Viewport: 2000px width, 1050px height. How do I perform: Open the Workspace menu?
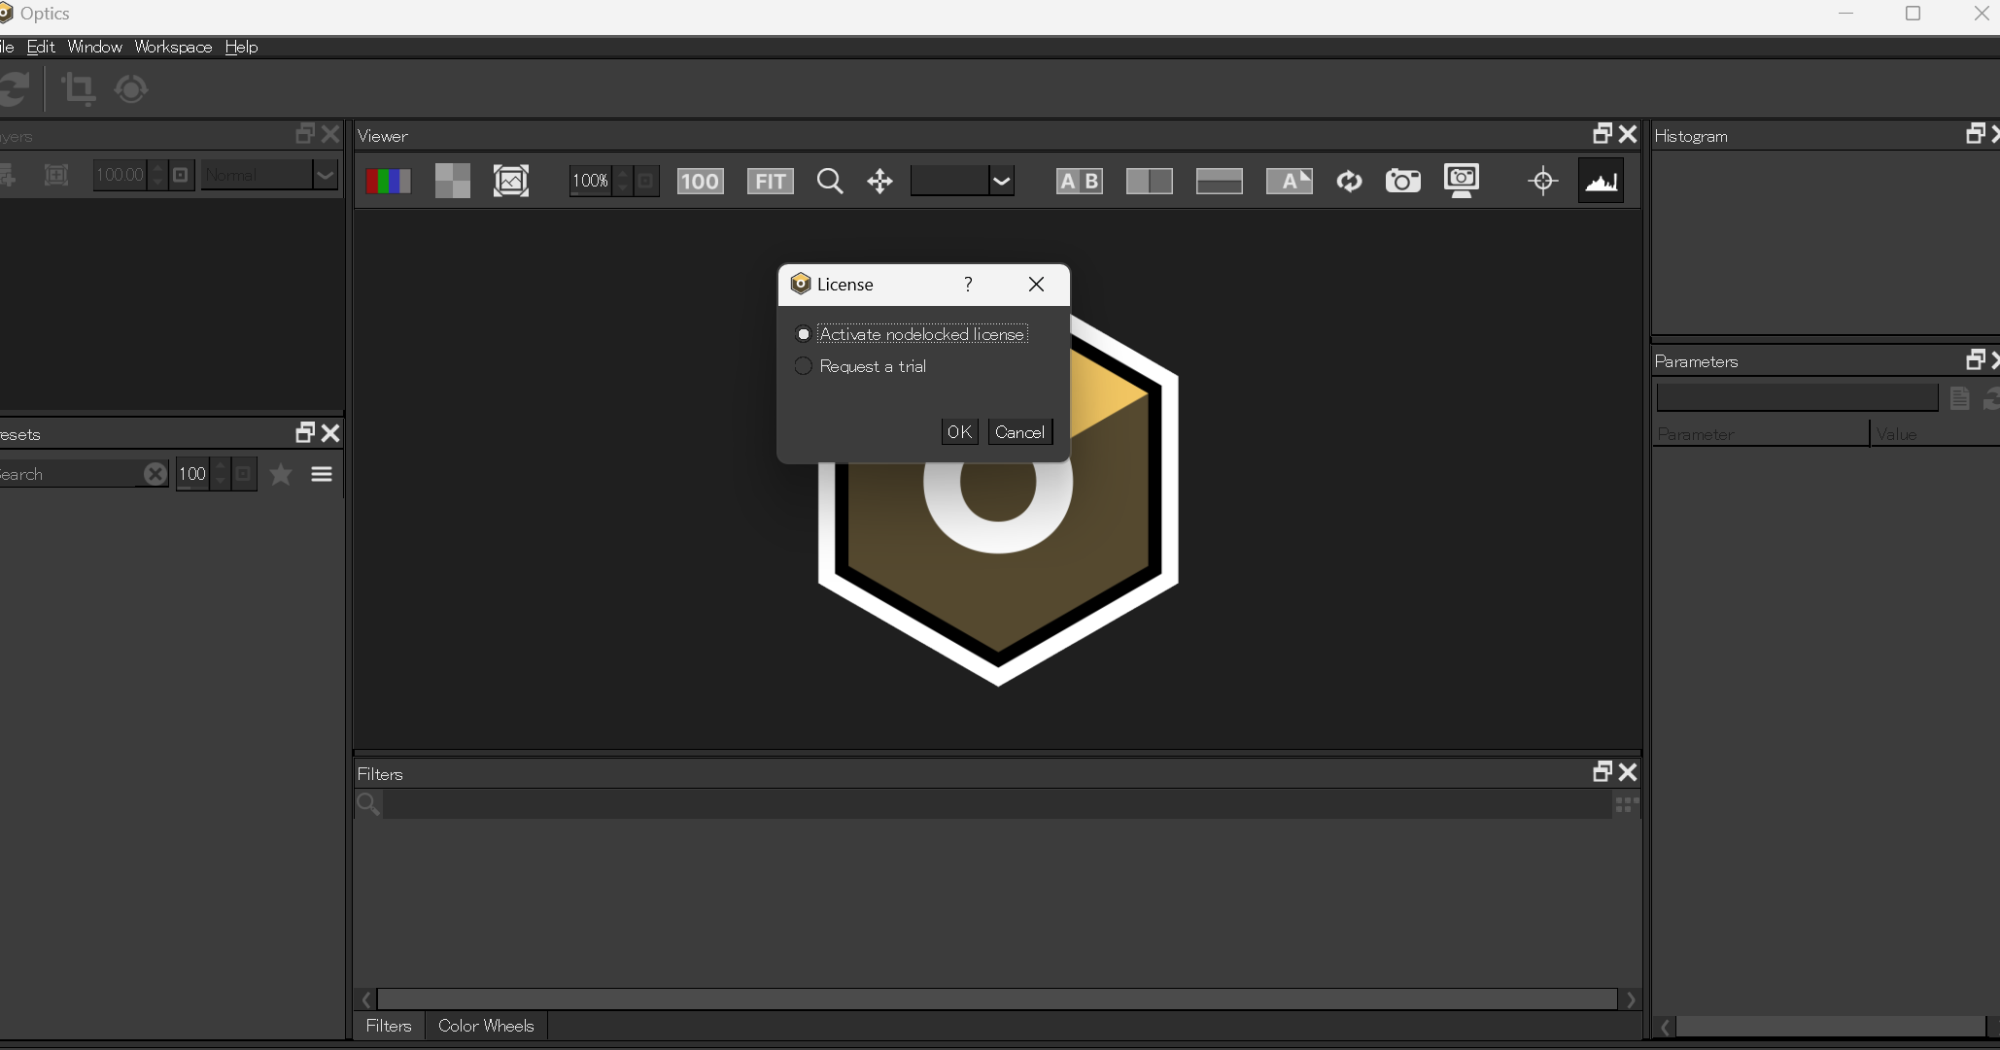click(173, 47)
